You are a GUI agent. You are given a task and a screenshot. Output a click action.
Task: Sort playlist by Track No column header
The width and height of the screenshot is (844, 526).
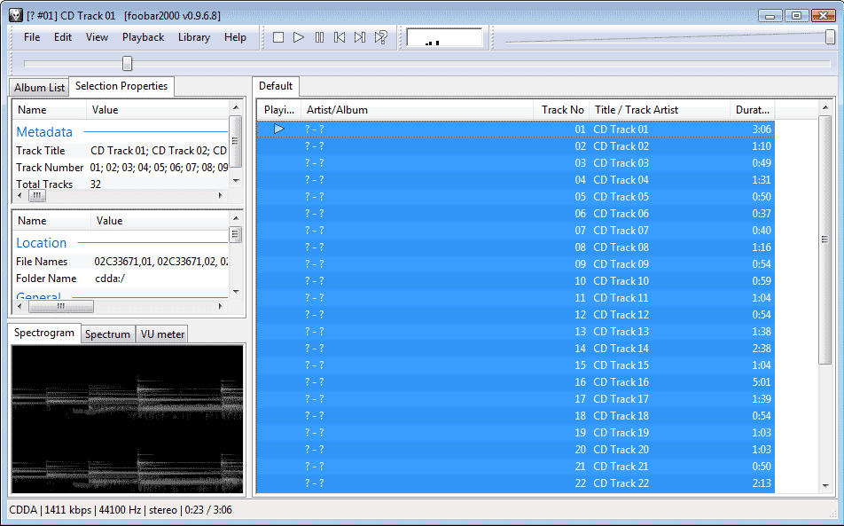coord(561,110)
